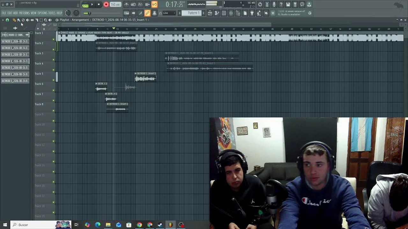Click the master pitch knob
The image size is (408, 229).
click(76, 13)
